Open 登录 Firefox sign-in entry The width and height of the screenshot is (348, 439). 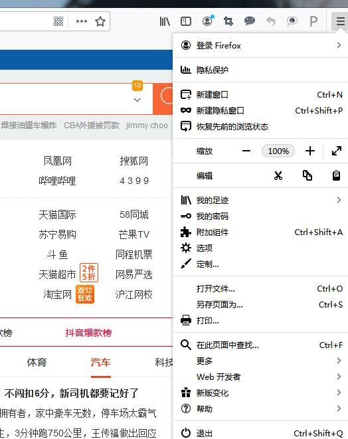(260, 45)
